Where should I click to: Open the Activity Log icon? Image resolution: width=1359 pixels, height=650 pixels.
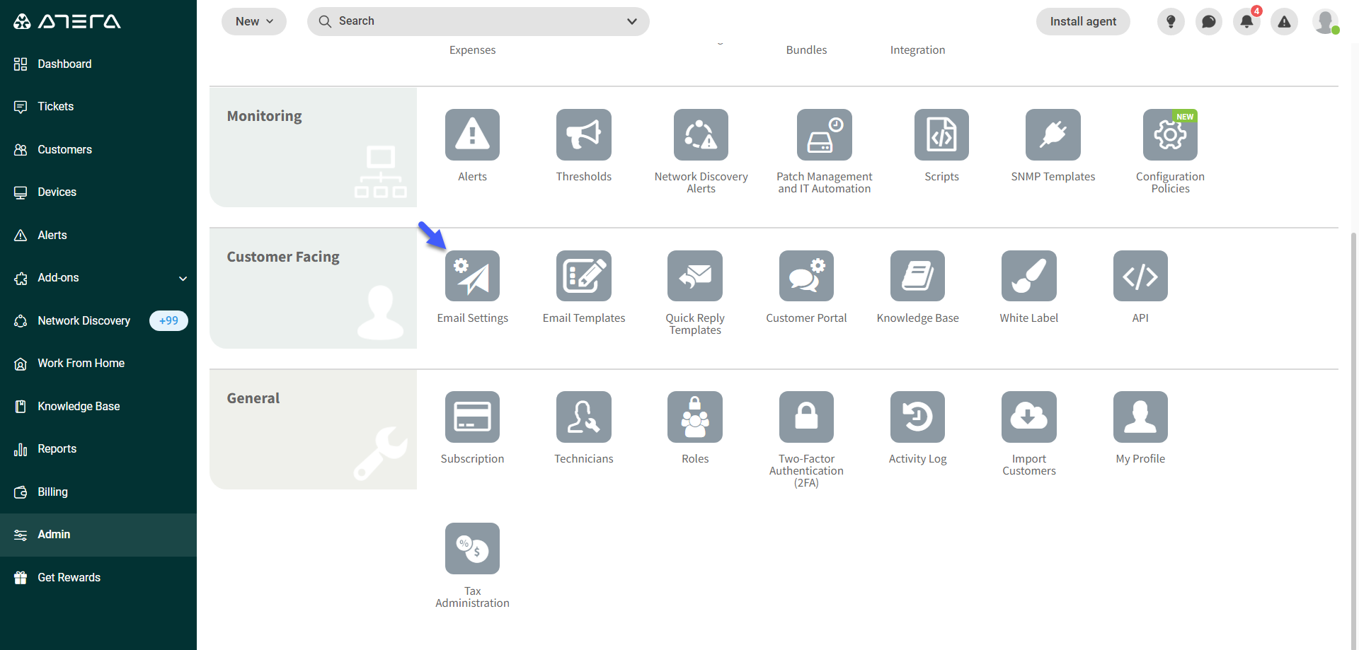(917, 417)
